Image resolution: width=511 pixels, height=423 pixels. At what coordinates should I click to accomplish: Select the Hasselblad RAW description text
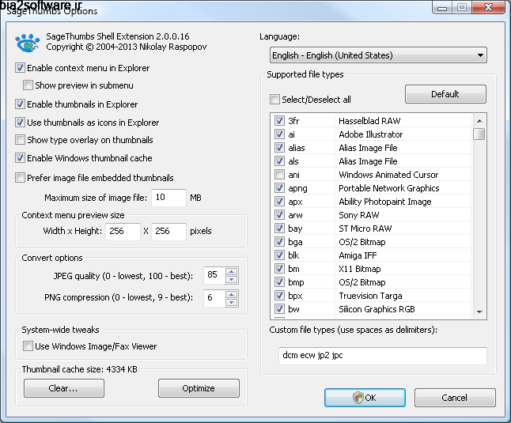click(369, 121)
